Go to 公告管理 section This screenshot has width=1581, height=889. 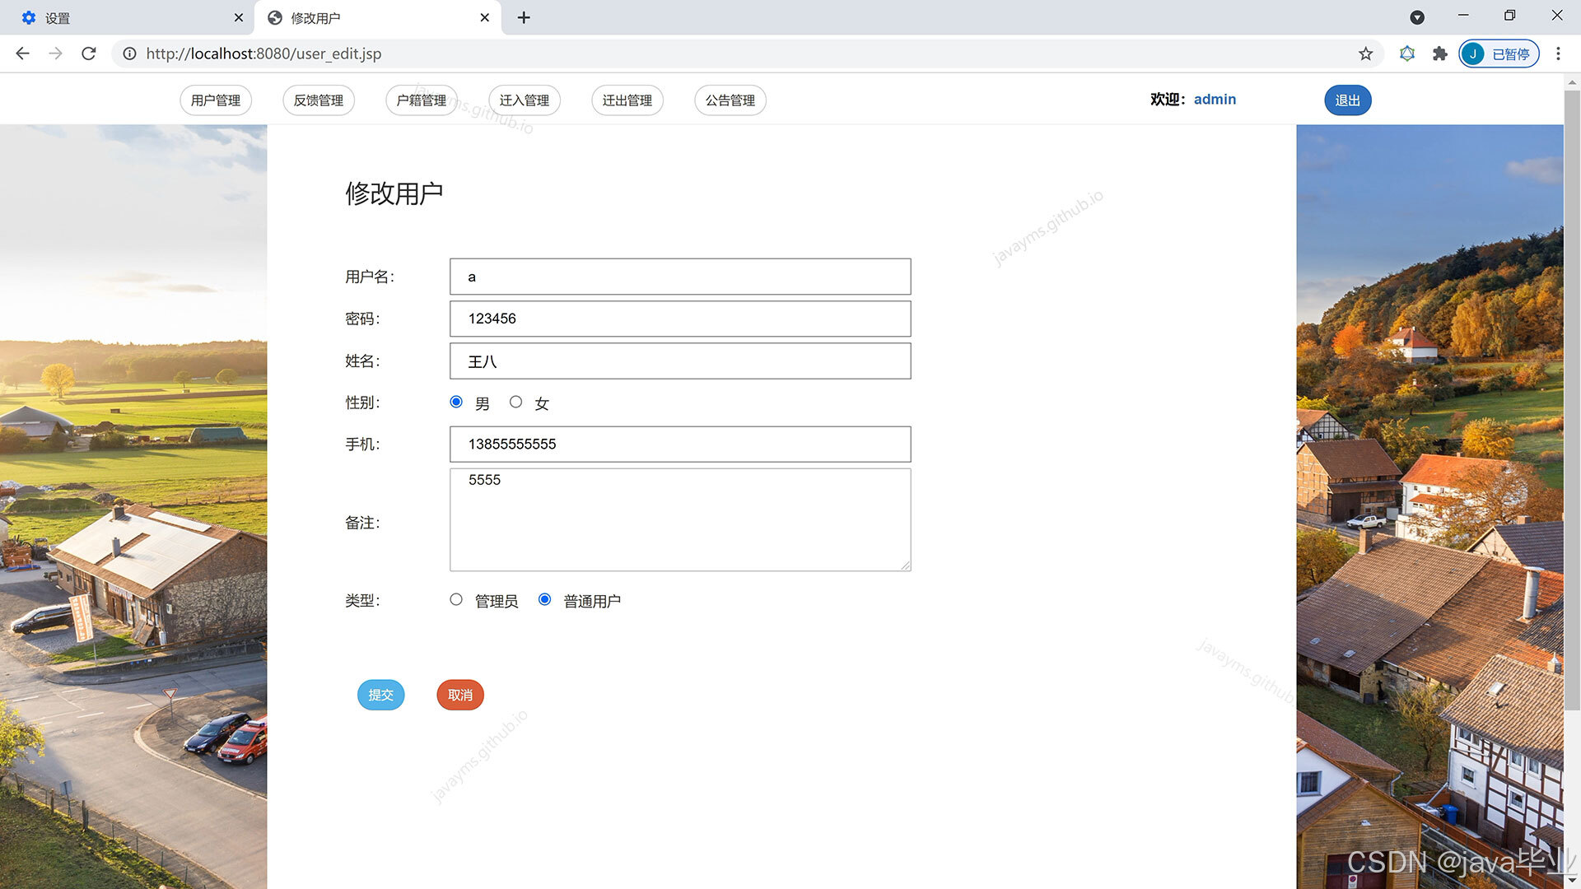point(730,100)
